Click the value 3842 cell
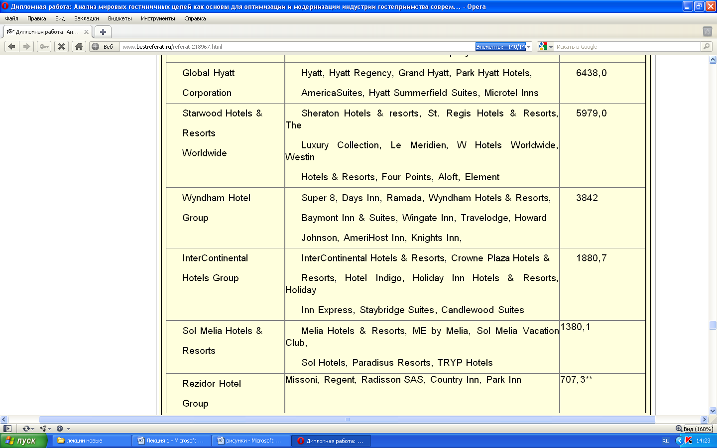717x448 pixels. (602, 218)
